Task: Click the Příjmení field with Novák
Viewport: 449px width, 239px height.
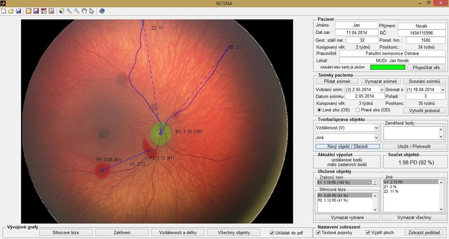Action: tap(421, 26)
